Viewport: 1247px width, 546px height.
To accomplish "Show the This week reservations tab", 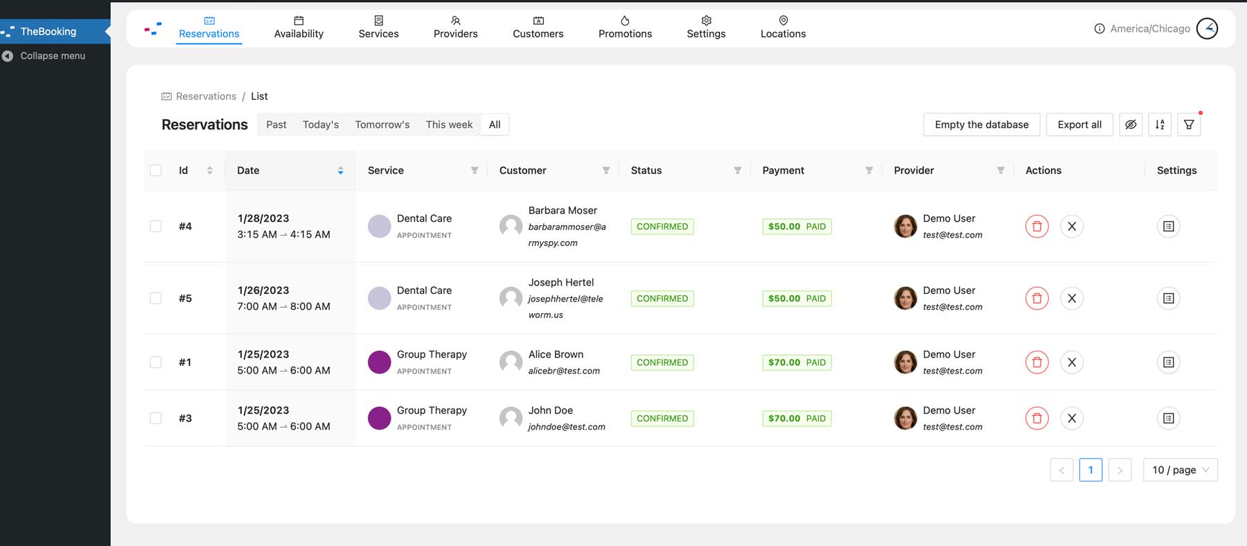I will point(449,125).
